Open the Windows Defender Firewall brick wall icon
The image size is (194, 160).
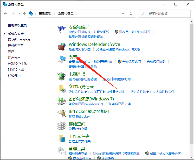(61, 47)
